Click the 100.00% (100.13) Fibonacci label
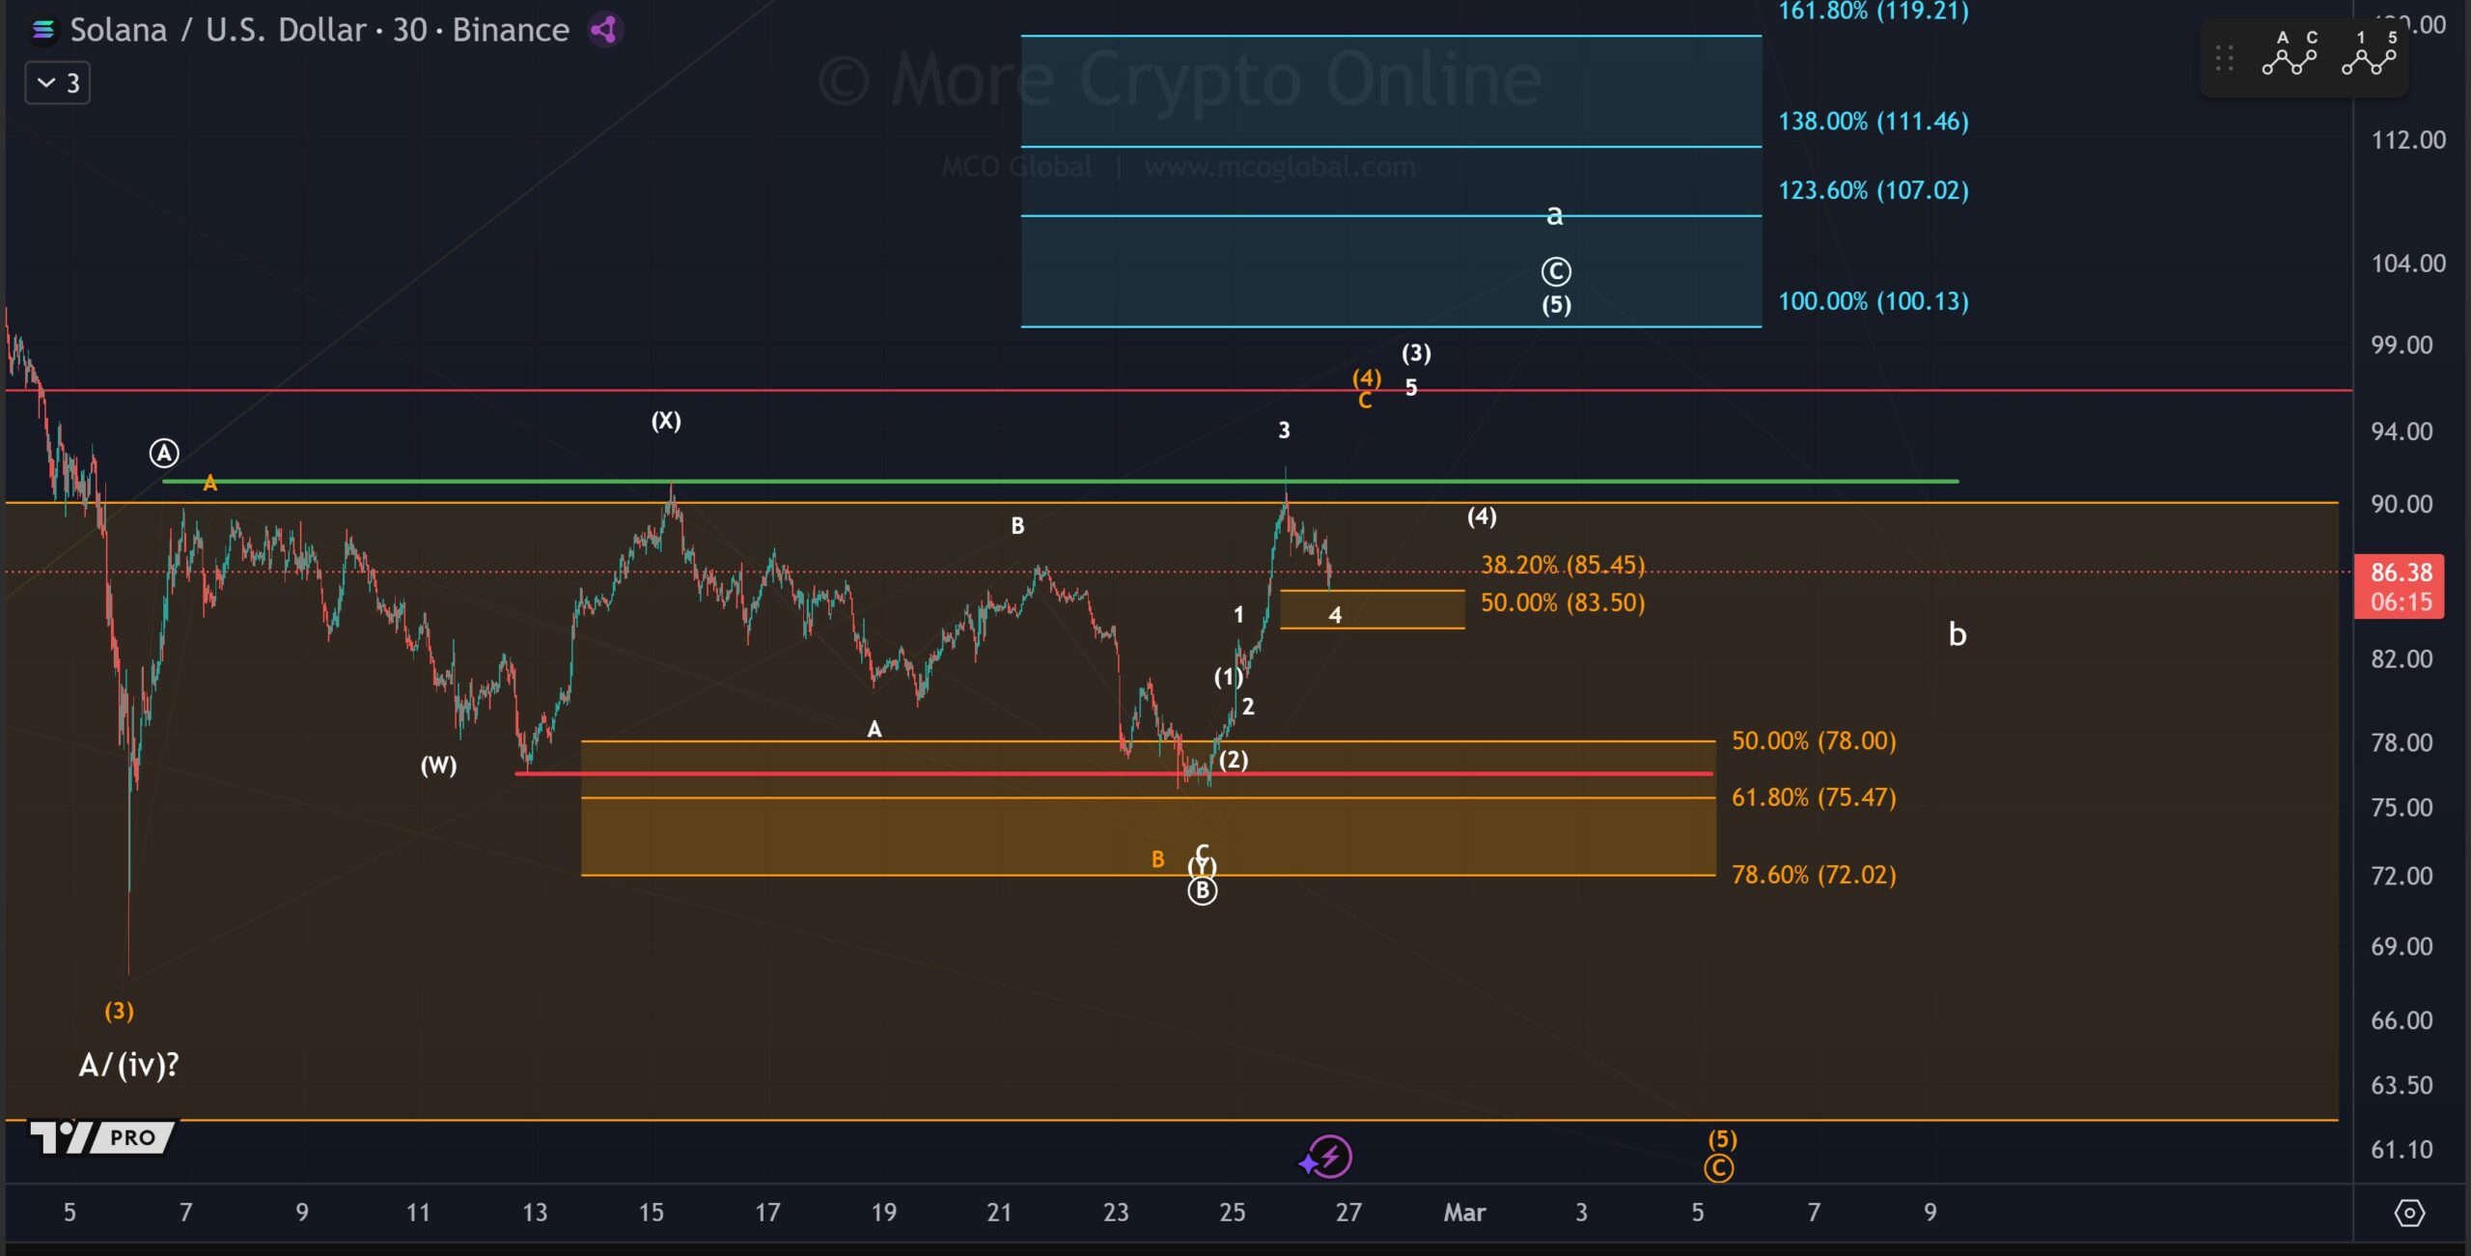Viewport: 2471px width, 1256px height. pyautogui.click(x=1873, y=301)
